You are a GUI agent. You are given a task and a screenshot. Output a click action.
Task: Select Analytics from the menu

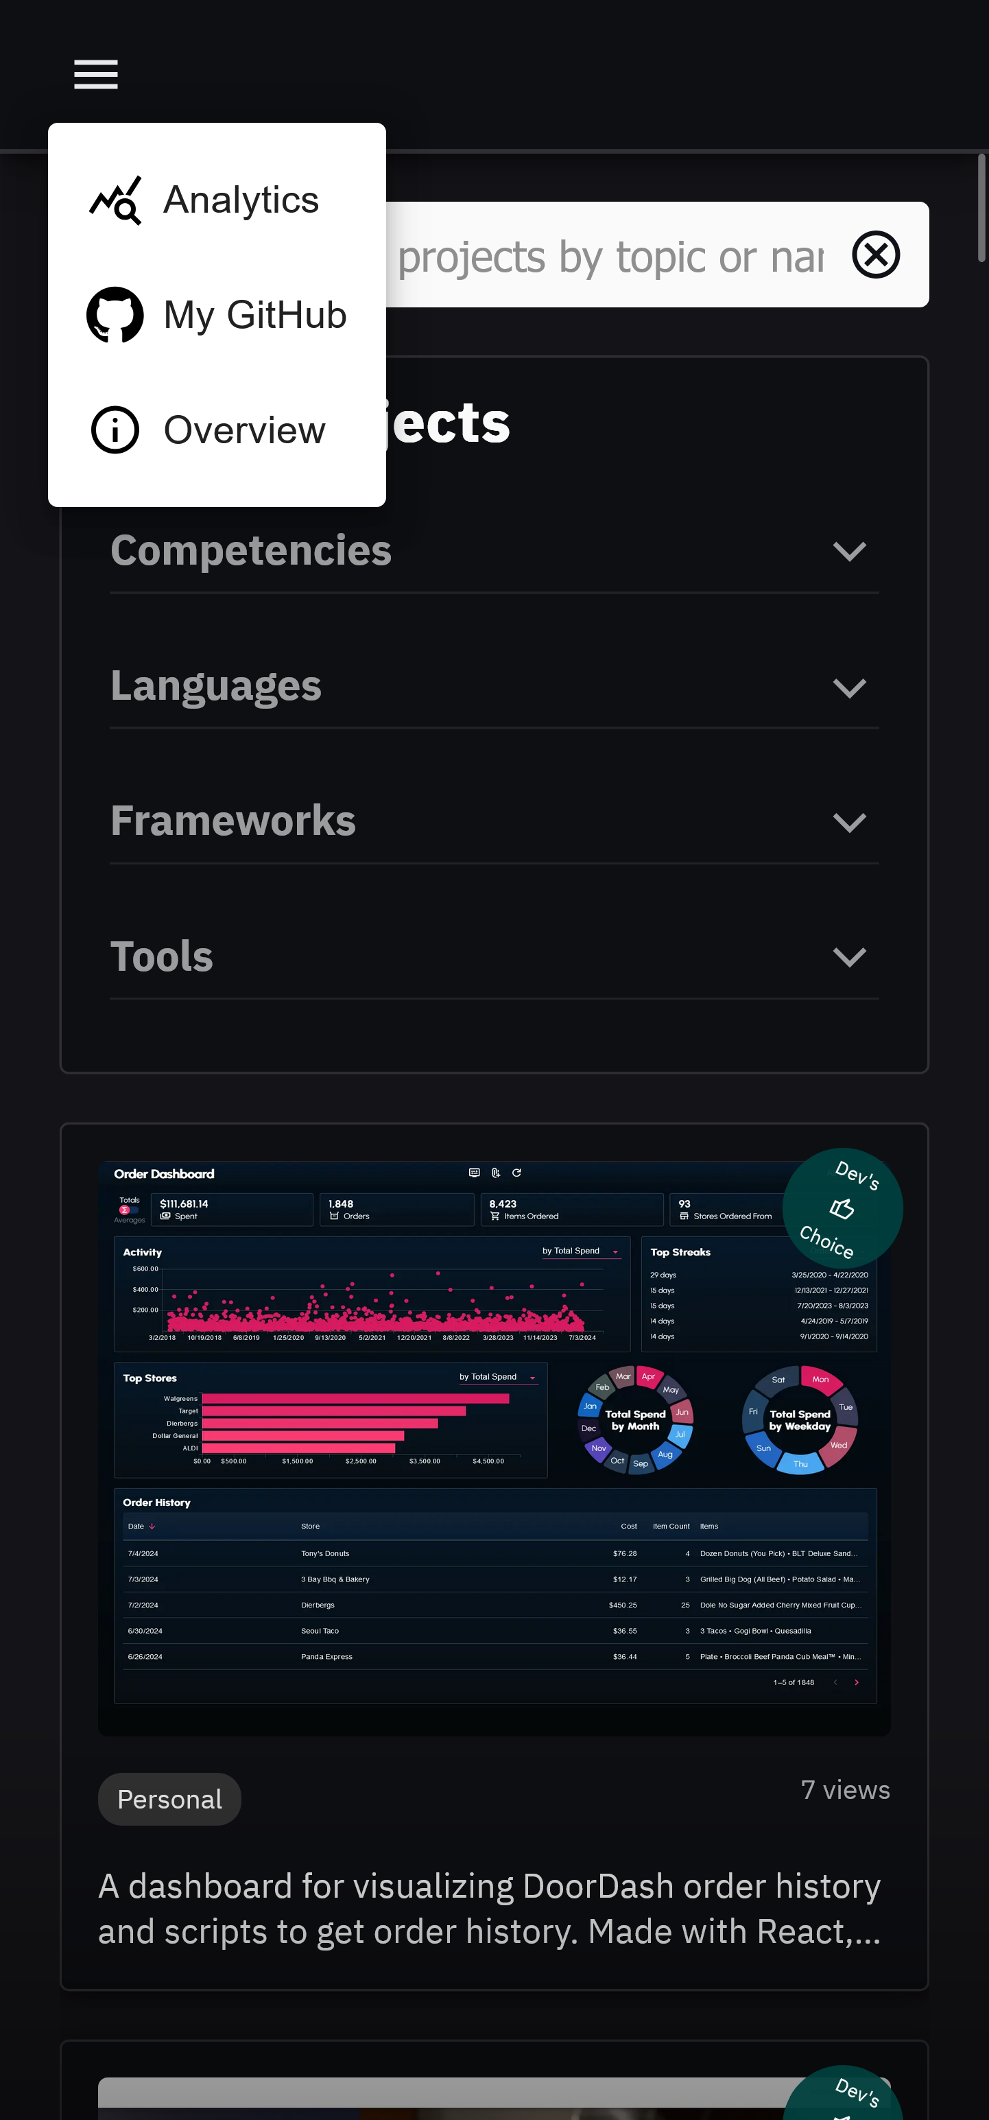coord(240,200)
